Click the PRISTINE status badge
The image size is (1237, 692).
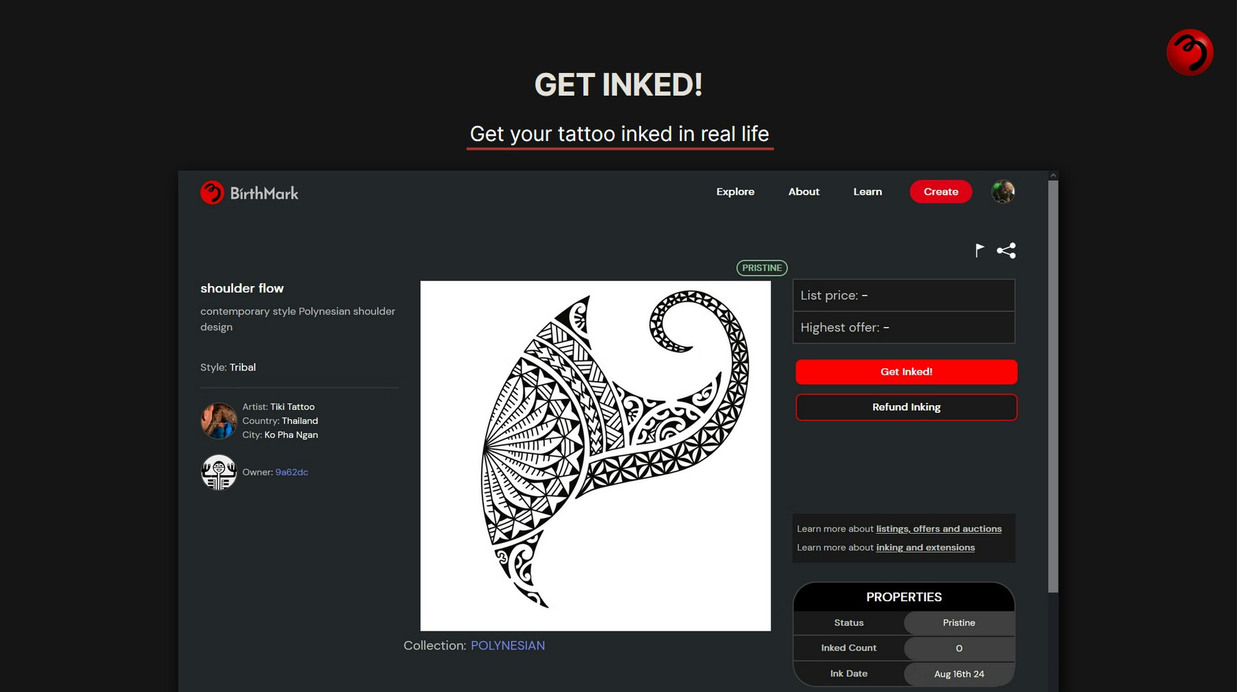(x=762, y=268)
